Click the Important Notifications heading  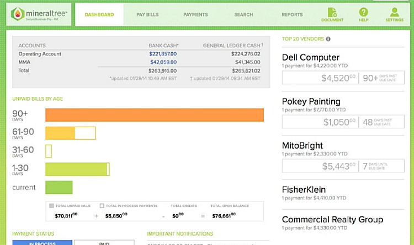click(180, 233)
